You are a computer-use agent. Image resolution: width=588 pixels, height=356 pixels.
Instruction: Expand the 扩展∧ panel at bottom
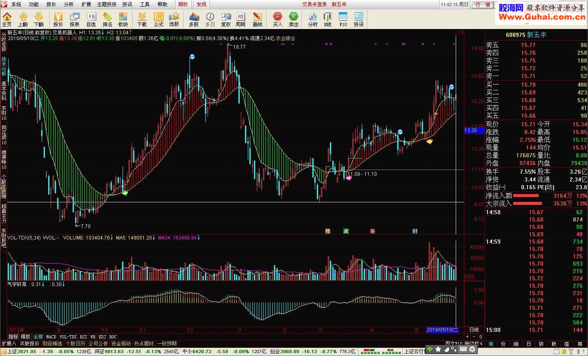[x=9, y=344]
